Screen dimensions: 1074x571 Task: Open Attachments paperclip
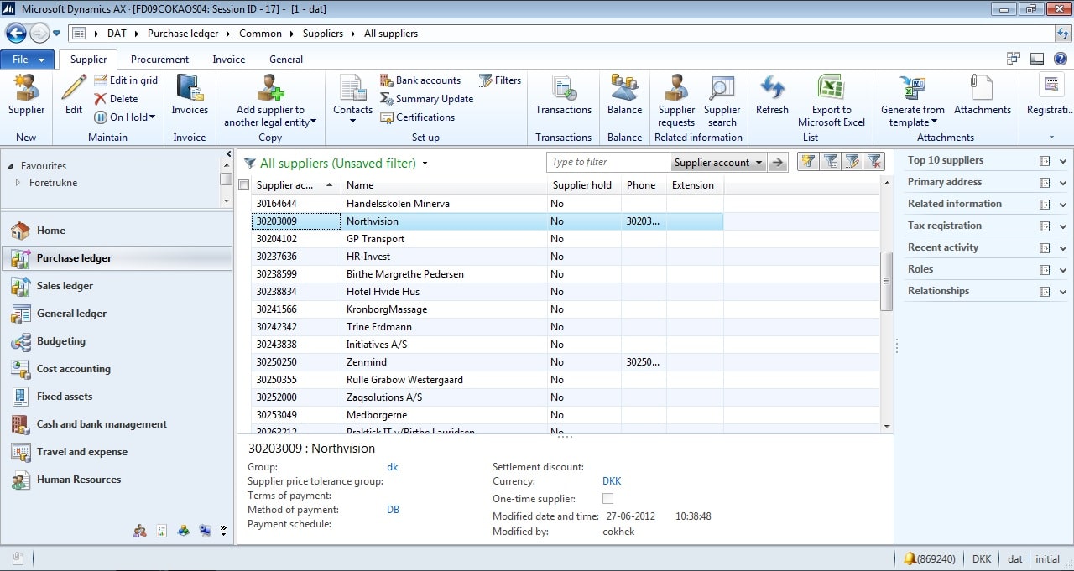982,95
